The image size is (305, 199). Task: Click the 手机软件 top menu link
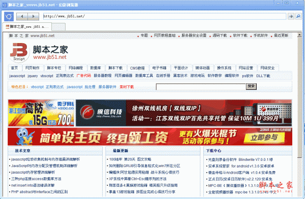click(x=261, y=36)
